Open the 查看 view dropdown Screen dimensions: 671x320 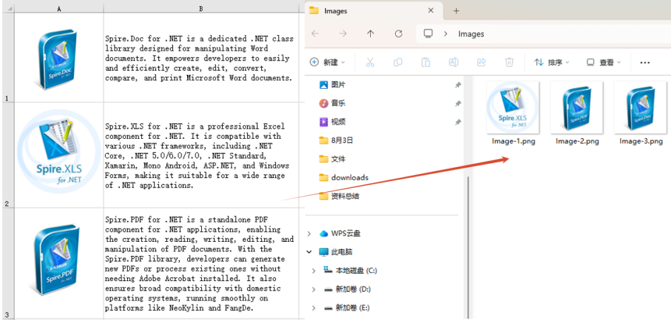point(604,63)
